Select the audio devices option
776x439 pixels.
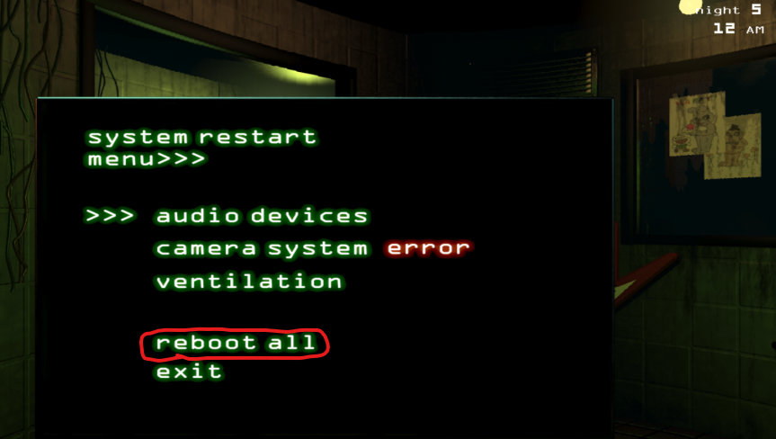tap(263, 216)
